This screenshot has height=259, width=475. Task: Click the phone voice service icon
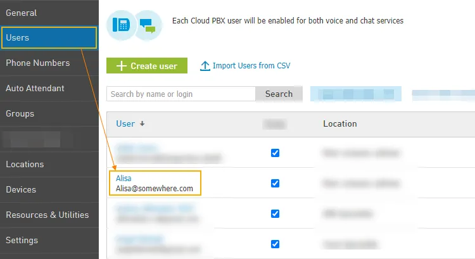121,25
